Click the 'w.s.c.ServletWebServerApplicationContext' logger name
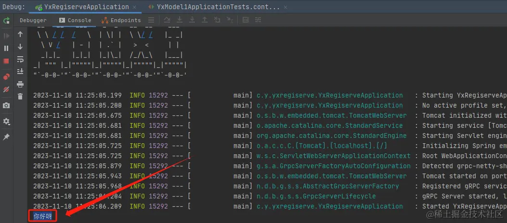Viewport: 507px width, 223px height. point(333,156)
